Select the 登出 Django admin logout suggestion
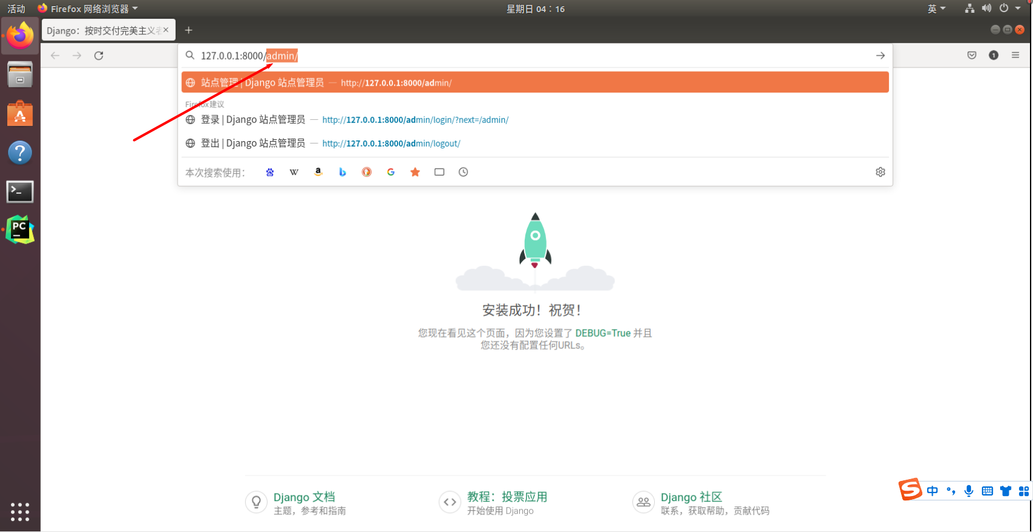The width and height of the screenshot is (1033, 532). (x=535, y=143)
